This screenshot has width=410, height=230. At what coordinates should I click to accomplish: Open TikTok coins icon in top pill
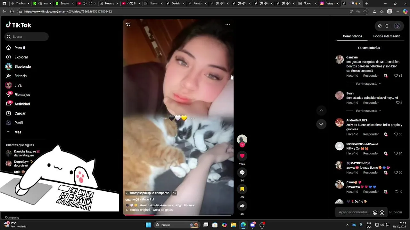[x=380, y=26]
